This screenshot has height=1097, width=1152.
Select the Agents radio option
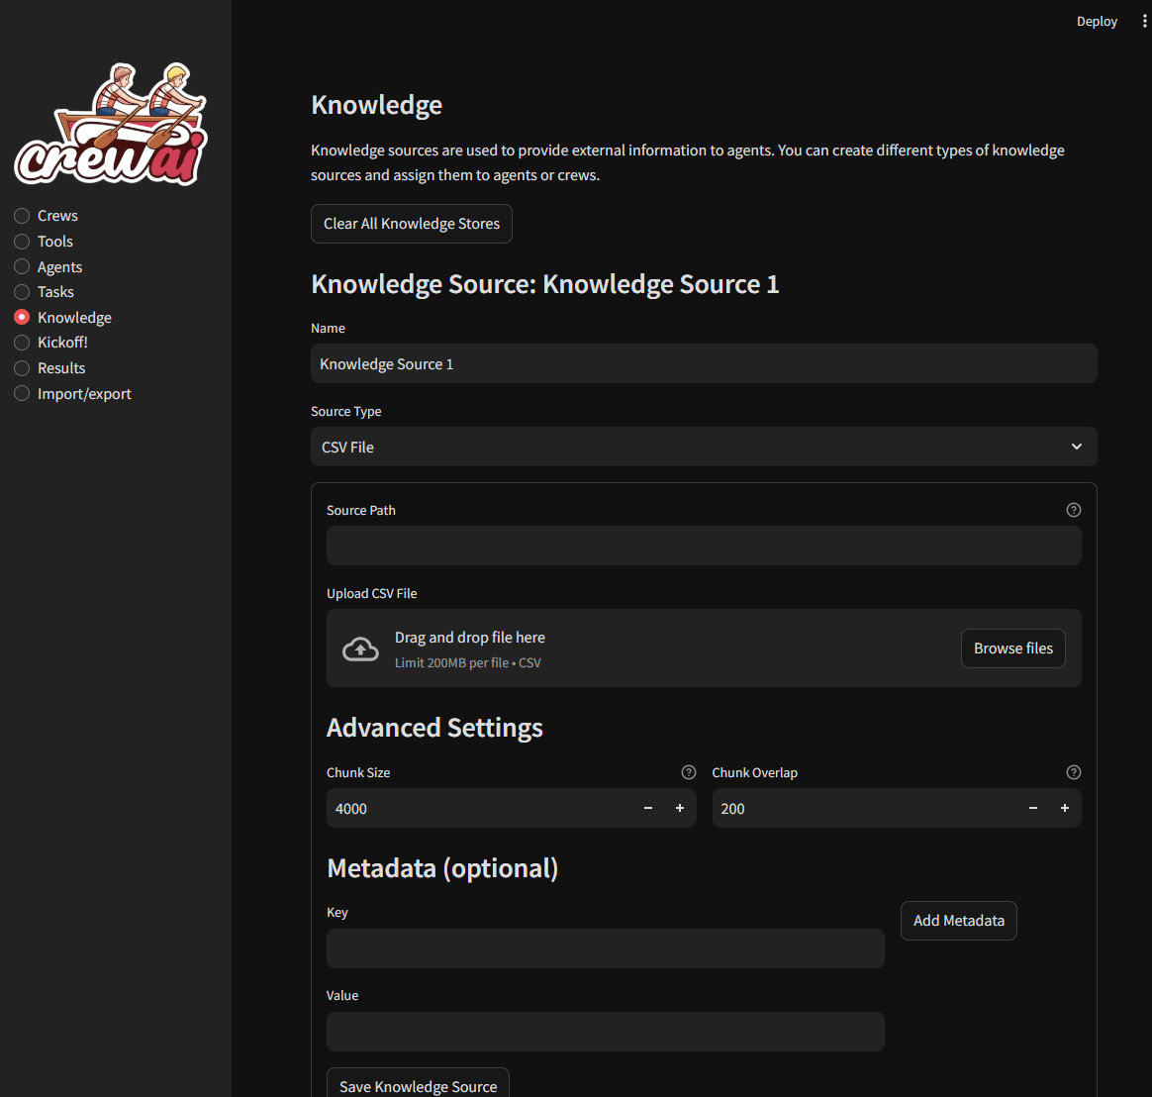pyautogui.click(x=22, y=267)
